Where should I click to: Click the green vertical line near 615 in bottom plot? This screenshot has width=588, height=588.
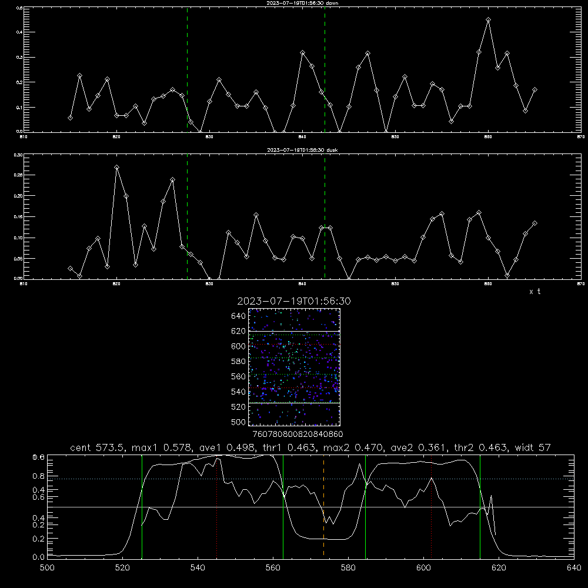[480, 506]
